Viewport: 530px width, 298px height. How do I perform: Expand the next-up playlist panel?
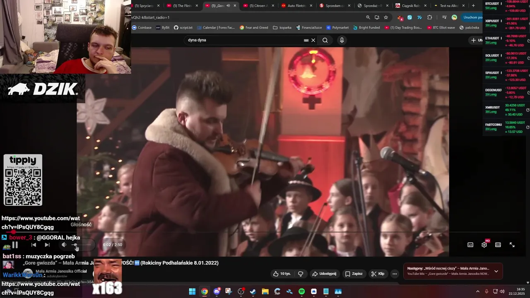pos(496,272)
